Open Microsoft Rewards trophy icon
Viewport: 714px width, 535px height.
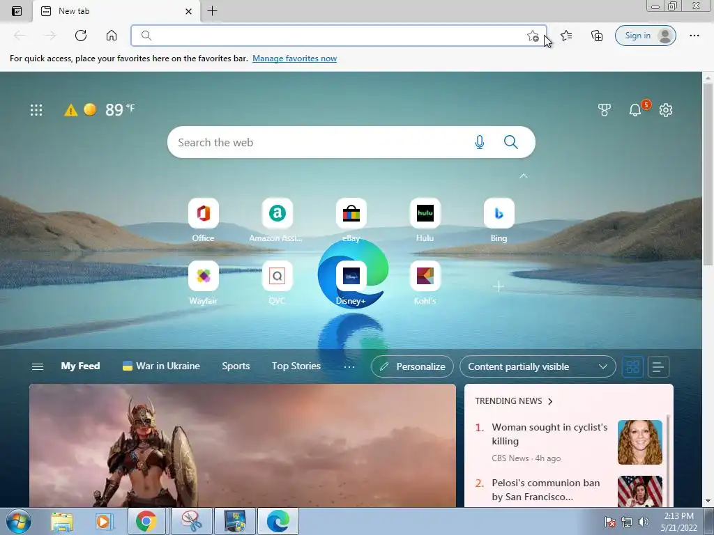(605, 109)
